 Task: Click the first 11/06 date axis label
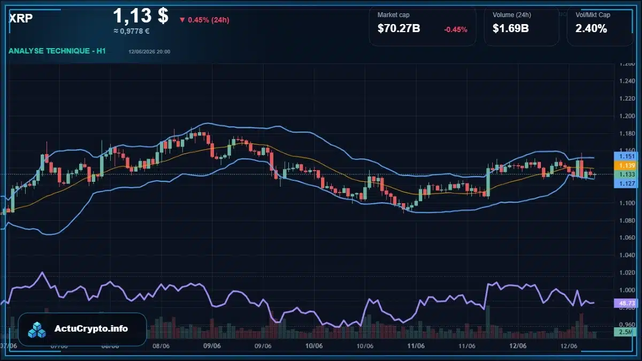pyautogui.click(x=416, y=346)
